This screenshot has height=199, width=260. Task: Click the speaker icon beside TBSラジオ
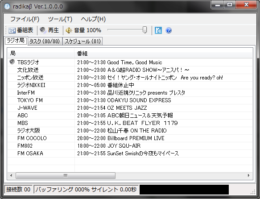[12, 62]
